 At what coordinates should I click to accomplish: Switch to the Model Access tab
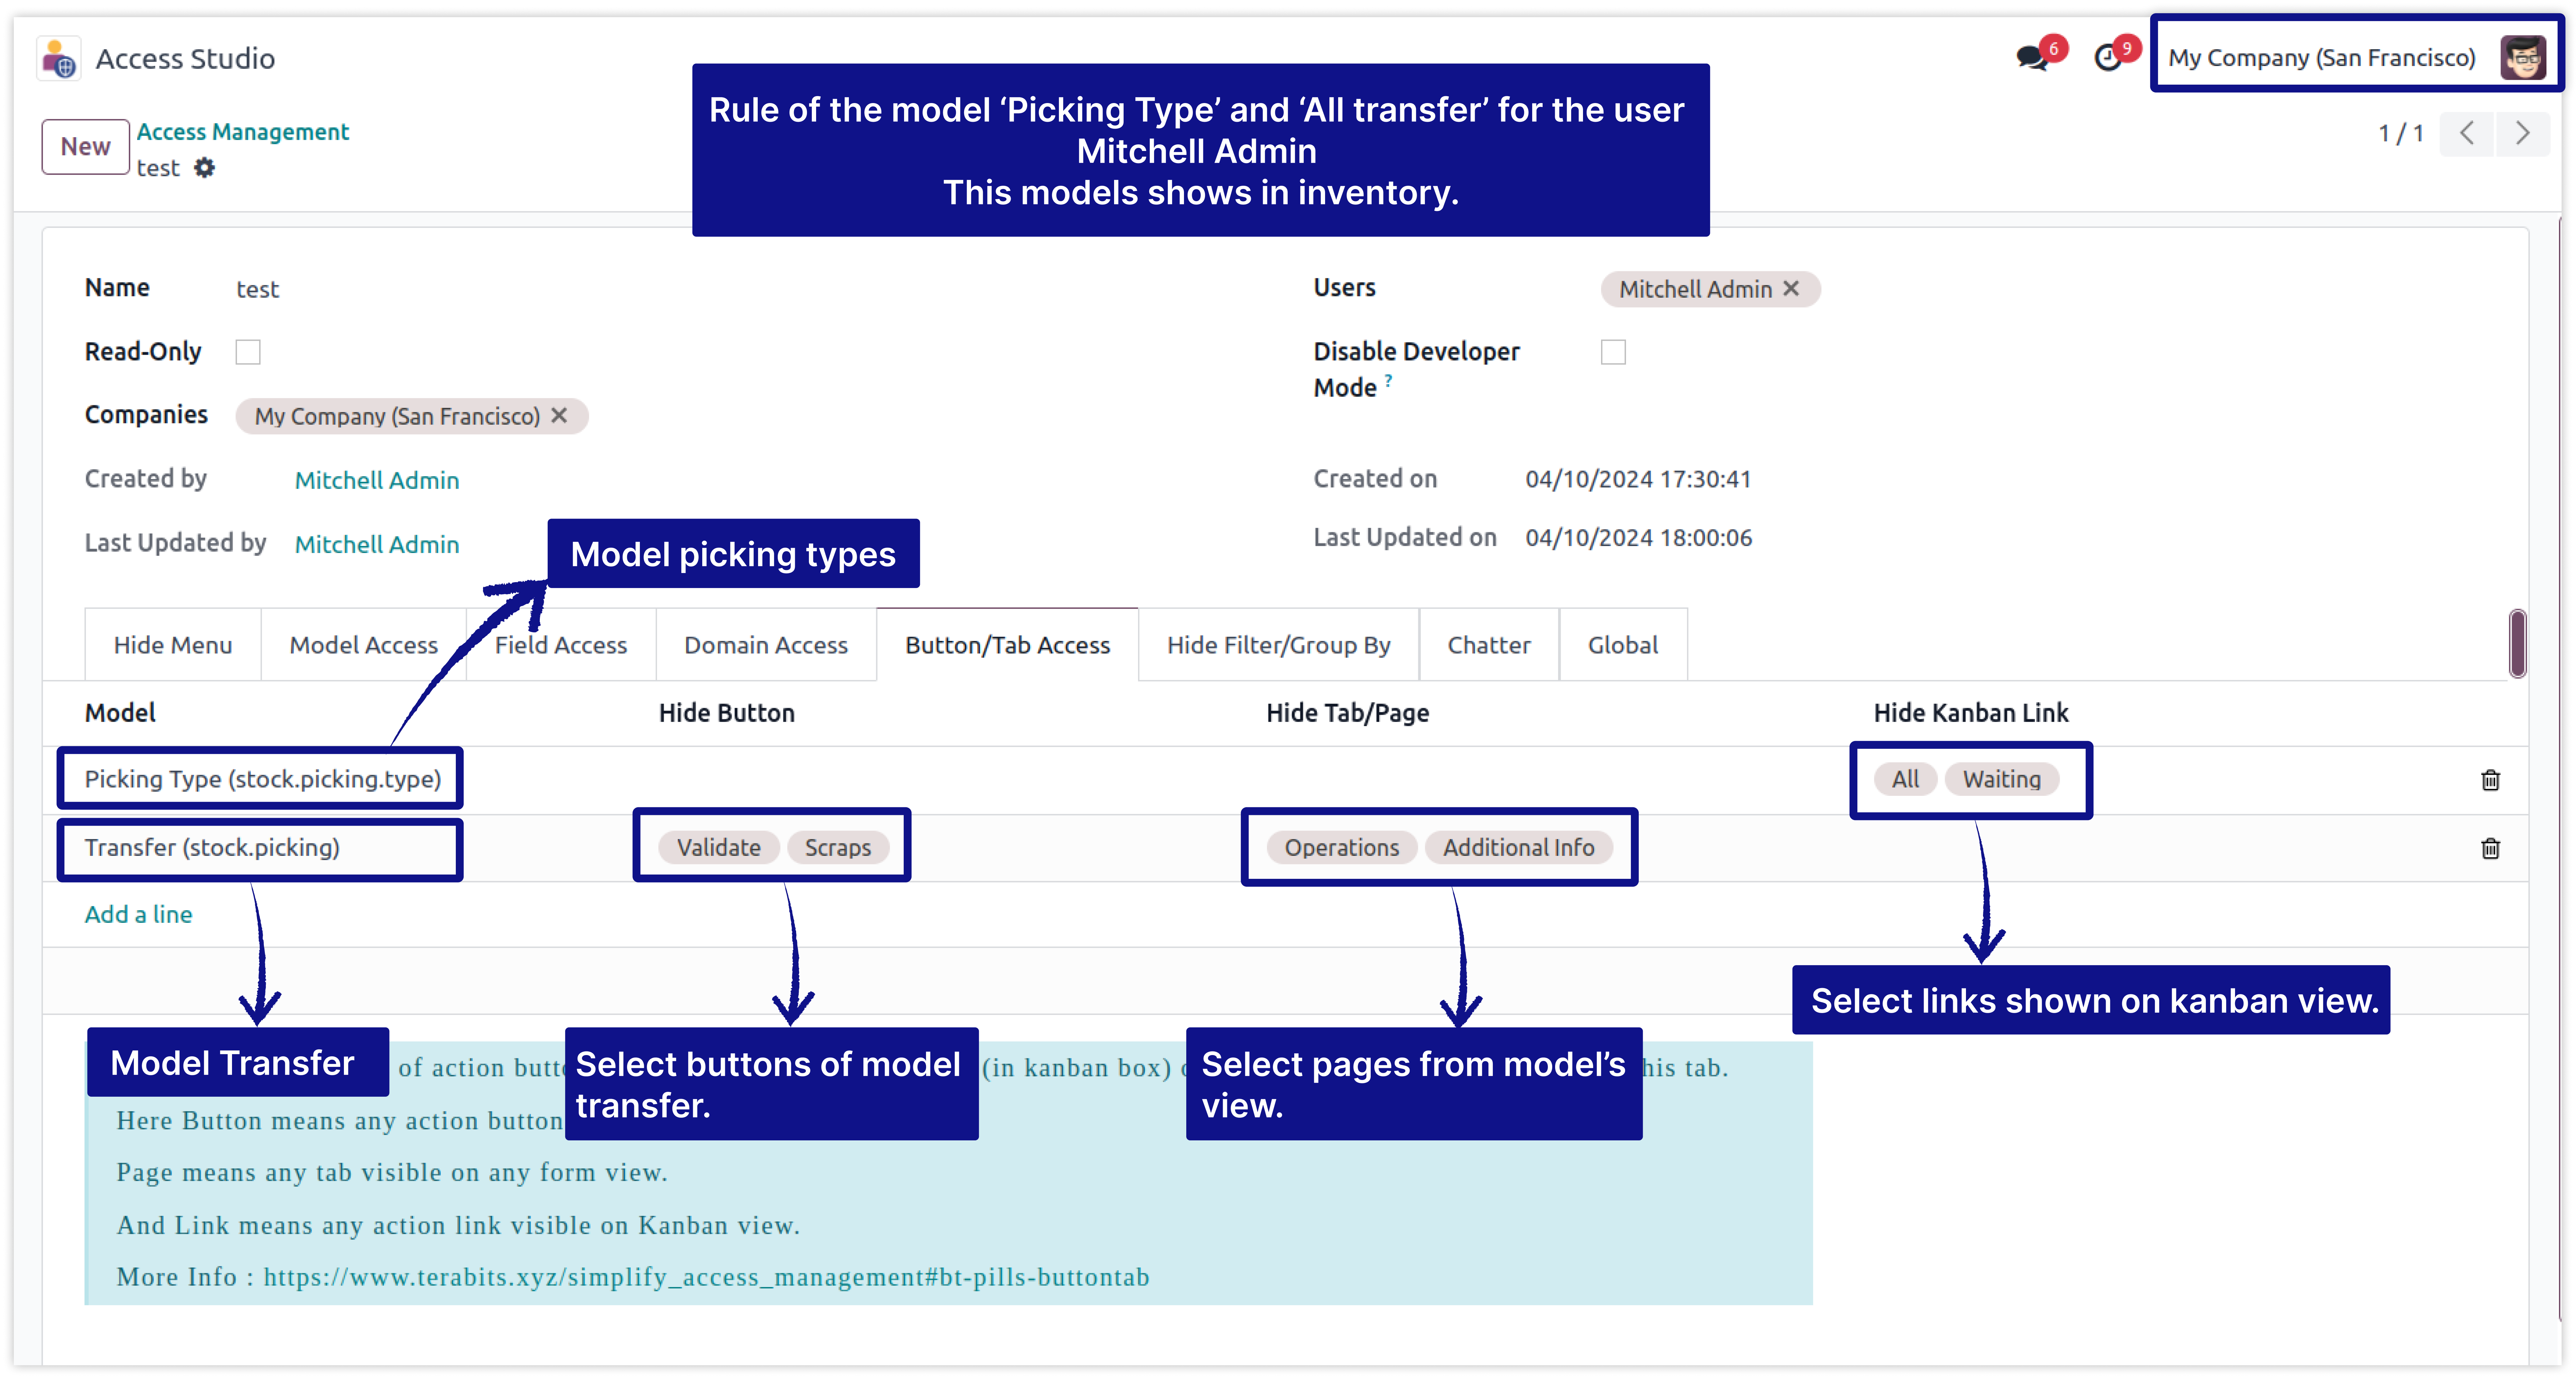coord(364,645)
